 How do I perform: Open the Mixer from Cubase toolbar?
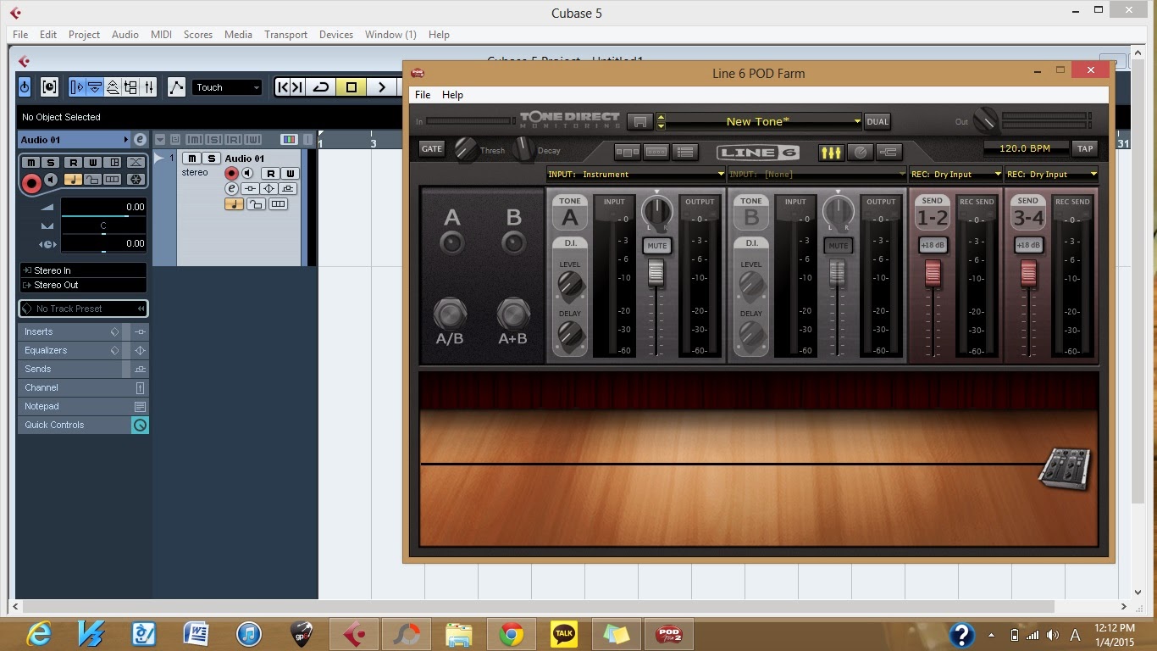click(x=149, y=86)
